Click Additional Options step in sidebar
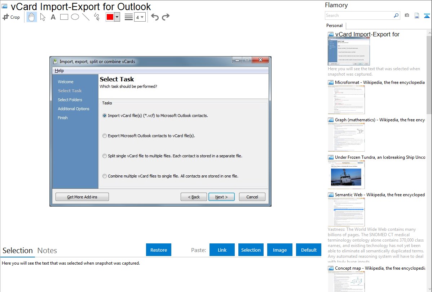This screenshot has height=292, width=432. click(x=74, y=109)
